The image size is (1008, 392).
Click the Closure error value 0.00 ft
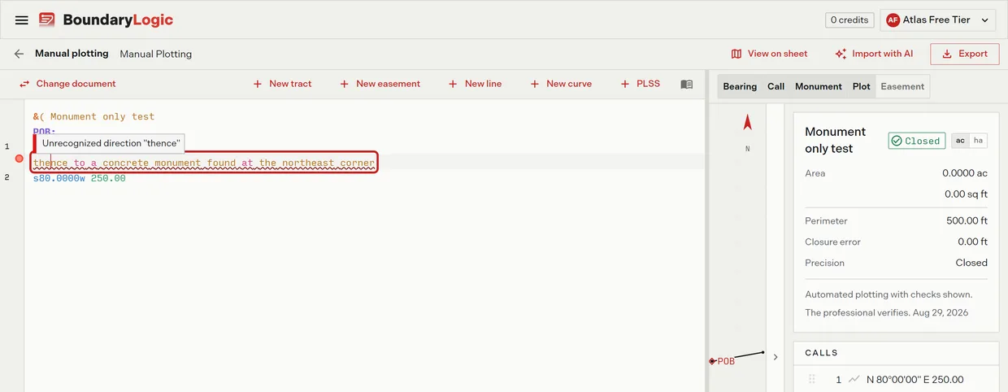972,242
